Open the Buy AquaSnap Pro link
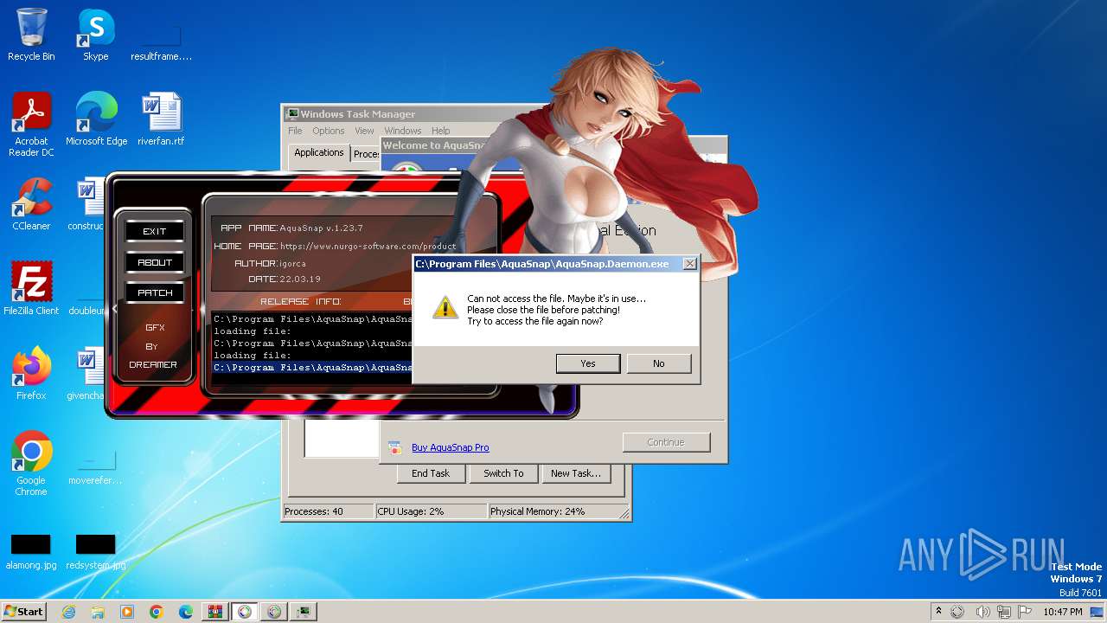Viewport: 1107px width, 623px height. [451, 447]
